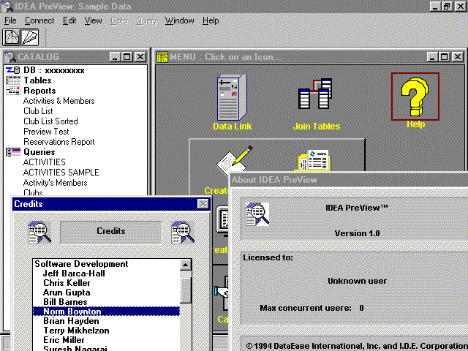This screenshot has height=351, width=468.
Task: Click the left magnifier icon in Credits dialog
Action: click(x=39, y=233)
